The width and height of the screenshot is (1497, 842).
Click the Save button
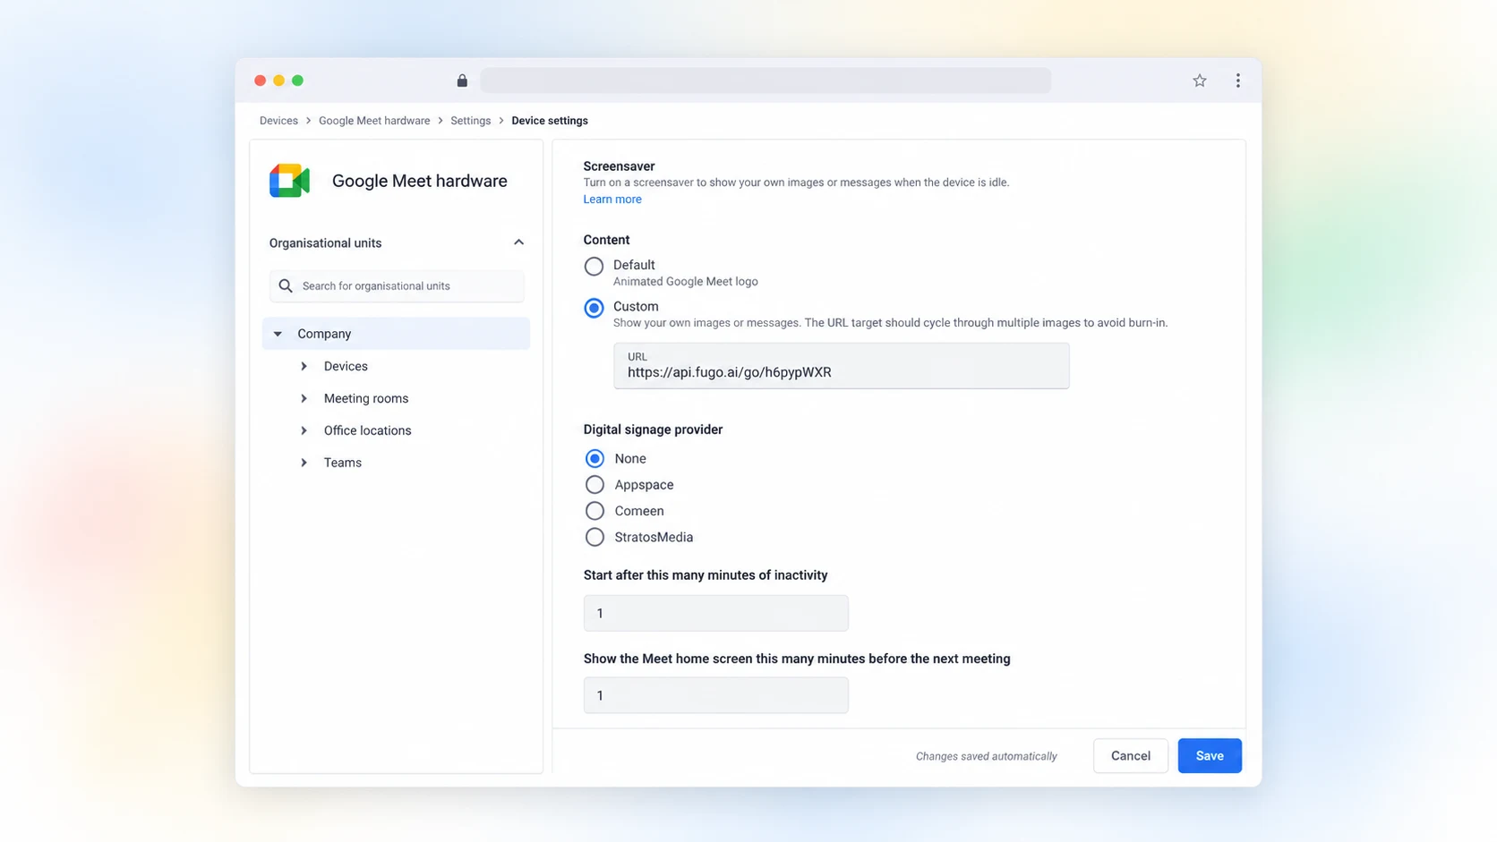(1210, 756)
